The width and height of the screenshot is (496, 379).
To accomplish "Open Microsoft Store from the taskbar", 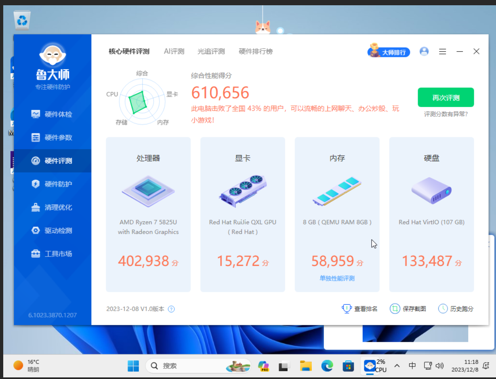I will coord(348,366).
